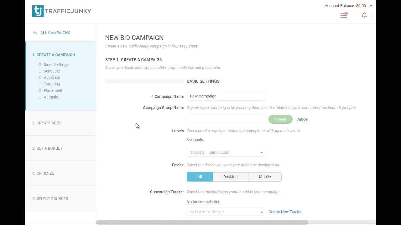Go to step 2 Create Ad(s)
The width and height of the screenshot is (401, 225).
pyautogui.click(x=47, y=123)
